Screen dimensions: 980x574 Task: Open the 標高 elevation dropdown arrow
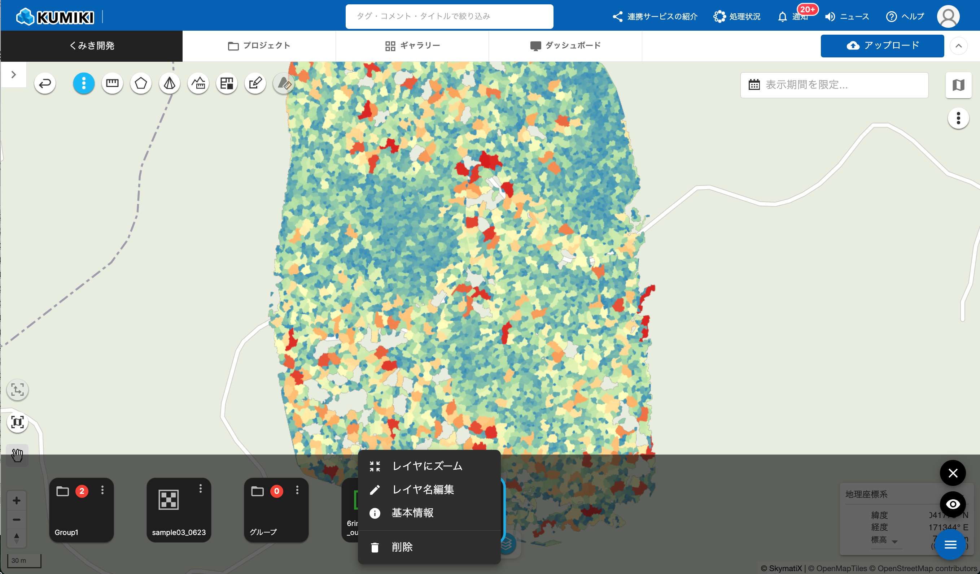[x=894, y=541]
